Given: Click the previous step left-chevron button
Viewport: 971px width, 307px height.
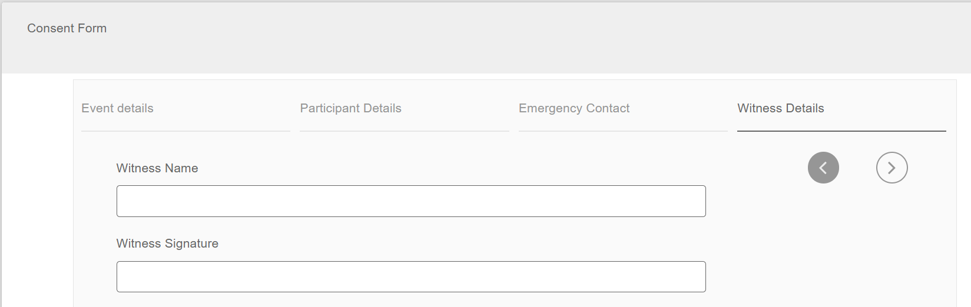Looking at the screenshot, I should point(823,168).
